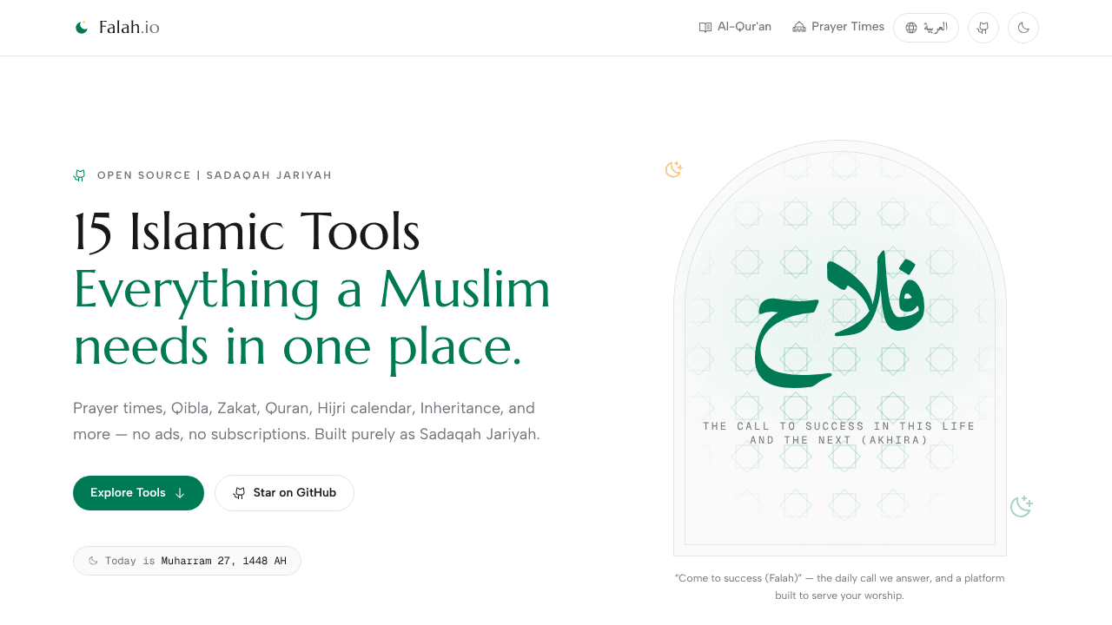Click the Explore Tools button

pos(138,493)
